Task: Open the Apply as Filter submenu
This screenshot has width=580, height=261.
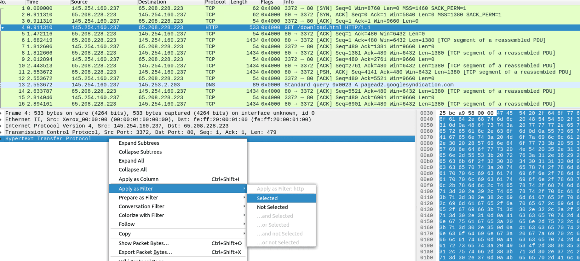Action: point(178,189)
